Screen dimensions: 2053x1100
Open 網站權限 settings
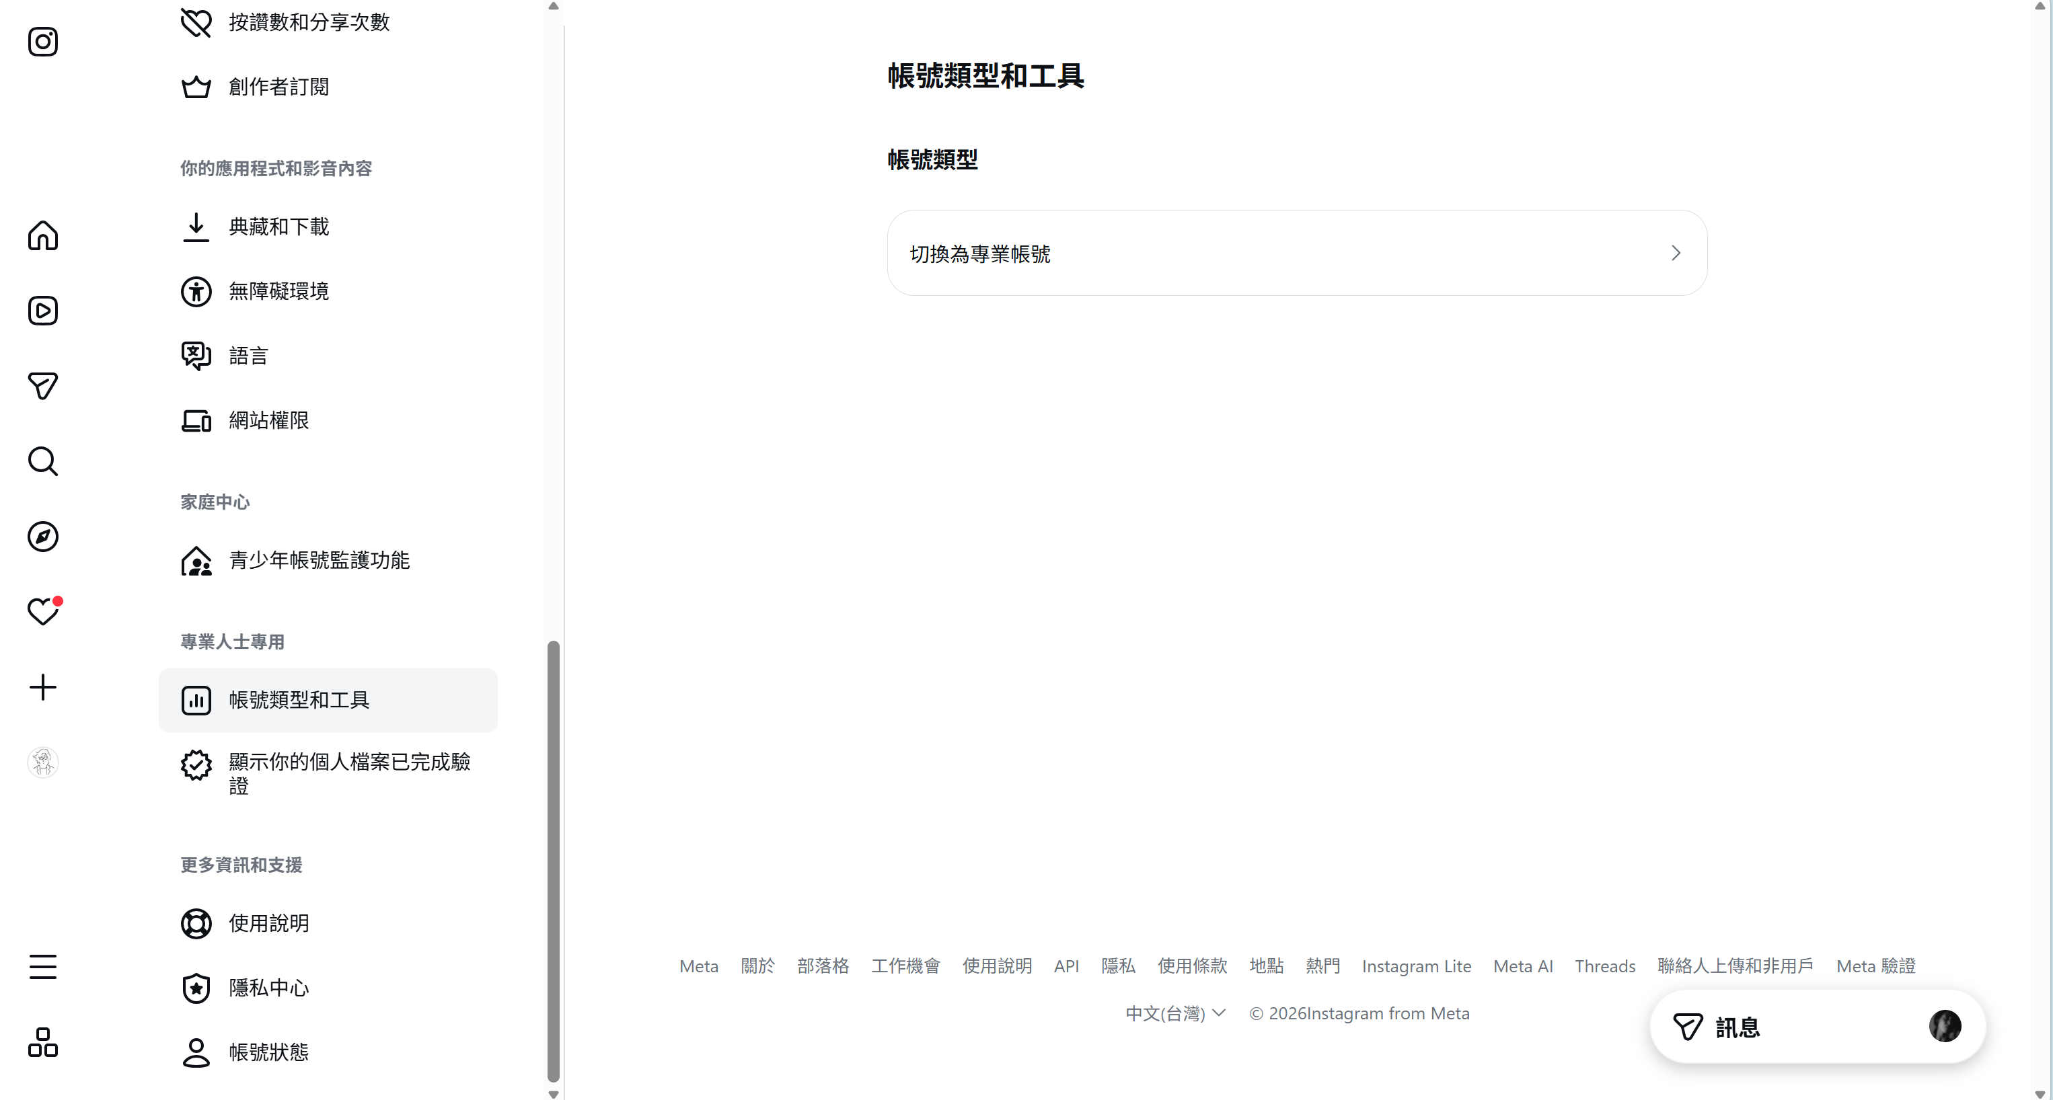pyautogui.click(x=328, y=420)
